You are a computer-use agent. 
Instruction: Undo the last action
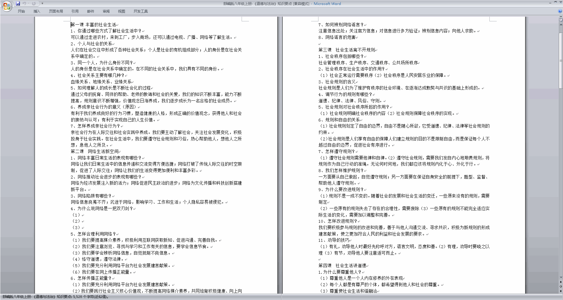(24, 4)
